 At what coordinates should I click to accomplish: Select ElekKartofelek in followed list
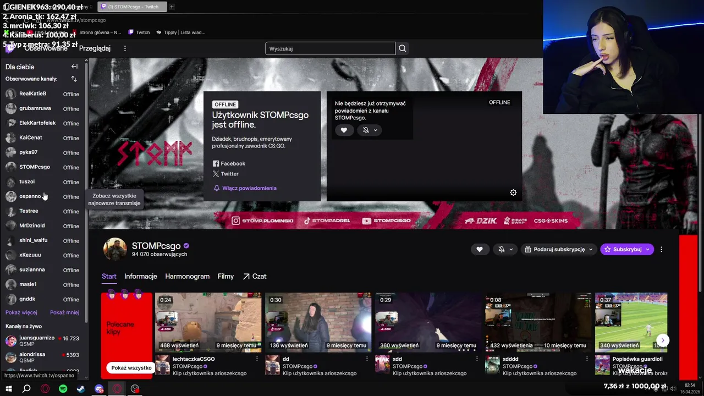pyautogui.click(x=43, y=123)
